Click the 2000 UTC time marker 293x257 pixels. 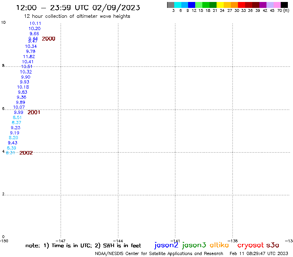coord(48,39)
